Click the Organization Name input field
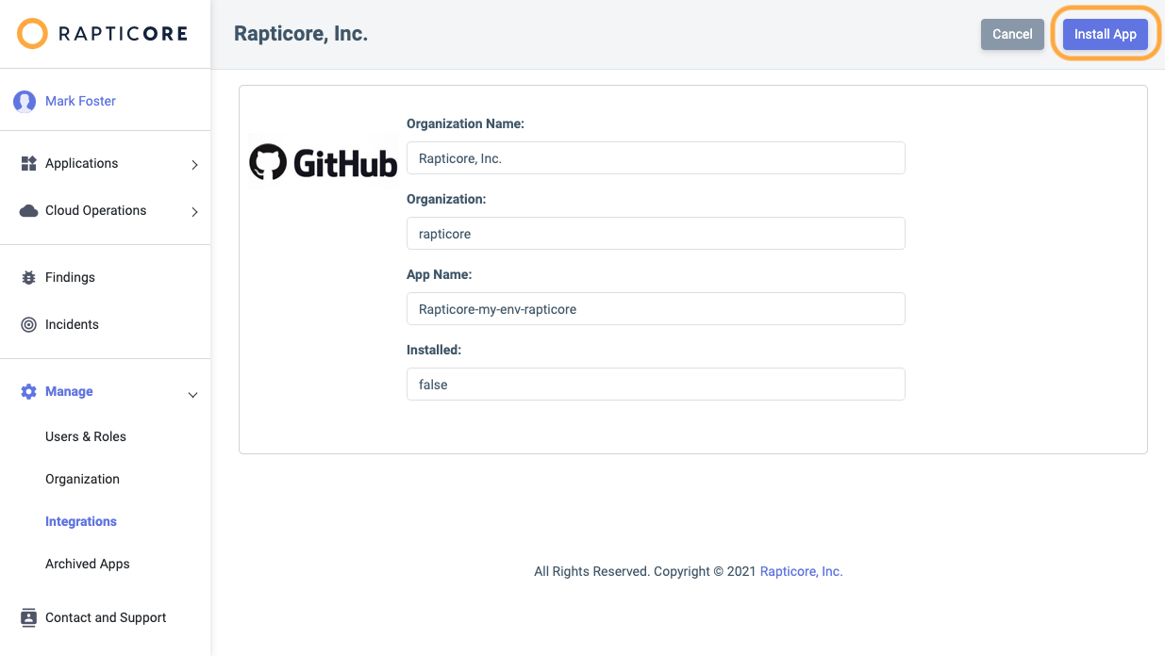1165x656 pixels. click(x=656, y=158)
